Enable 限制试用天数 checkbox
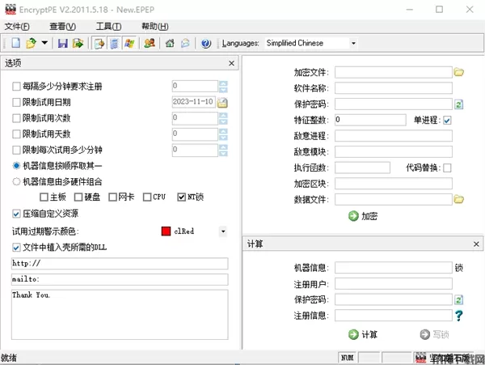The height and width of the screenshot is (365, 485). pos(16,134)
